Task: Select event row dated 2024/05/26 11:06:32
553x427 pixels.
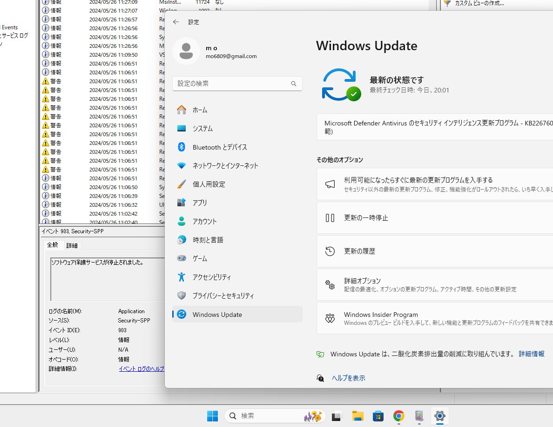Action: point(103,204)
